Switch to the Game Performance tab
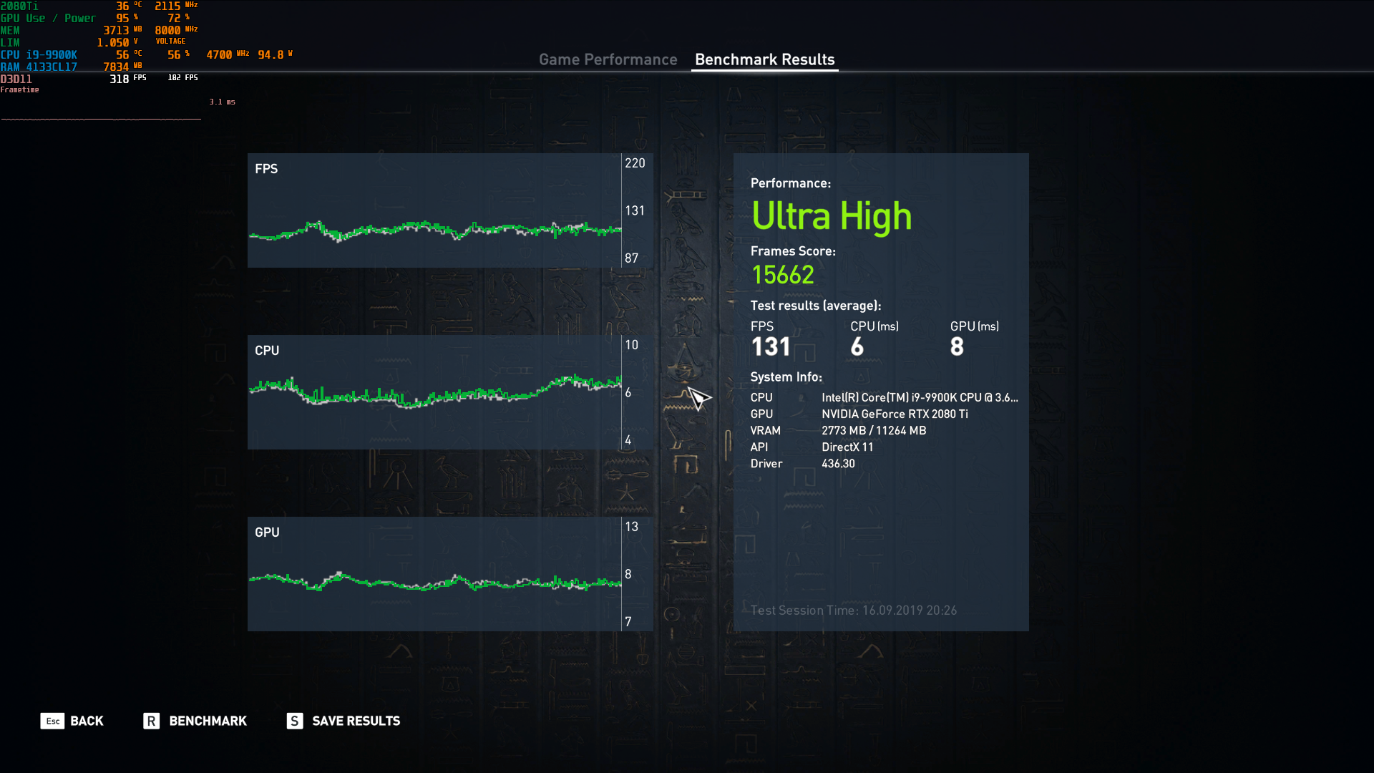The width and height of the screenshot is (1374, 773). click(x=608, y=59)
